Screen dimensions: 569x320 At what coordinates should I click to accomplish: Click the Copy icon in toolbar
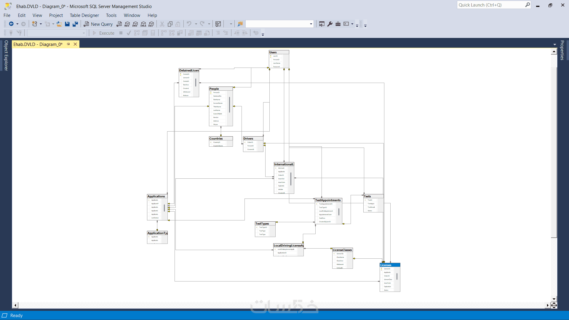pyautogui.click(x=170, y=24)
